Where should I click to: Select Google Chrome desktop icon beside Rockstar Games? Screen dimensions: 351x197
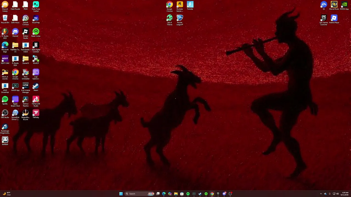click(169, 7)
